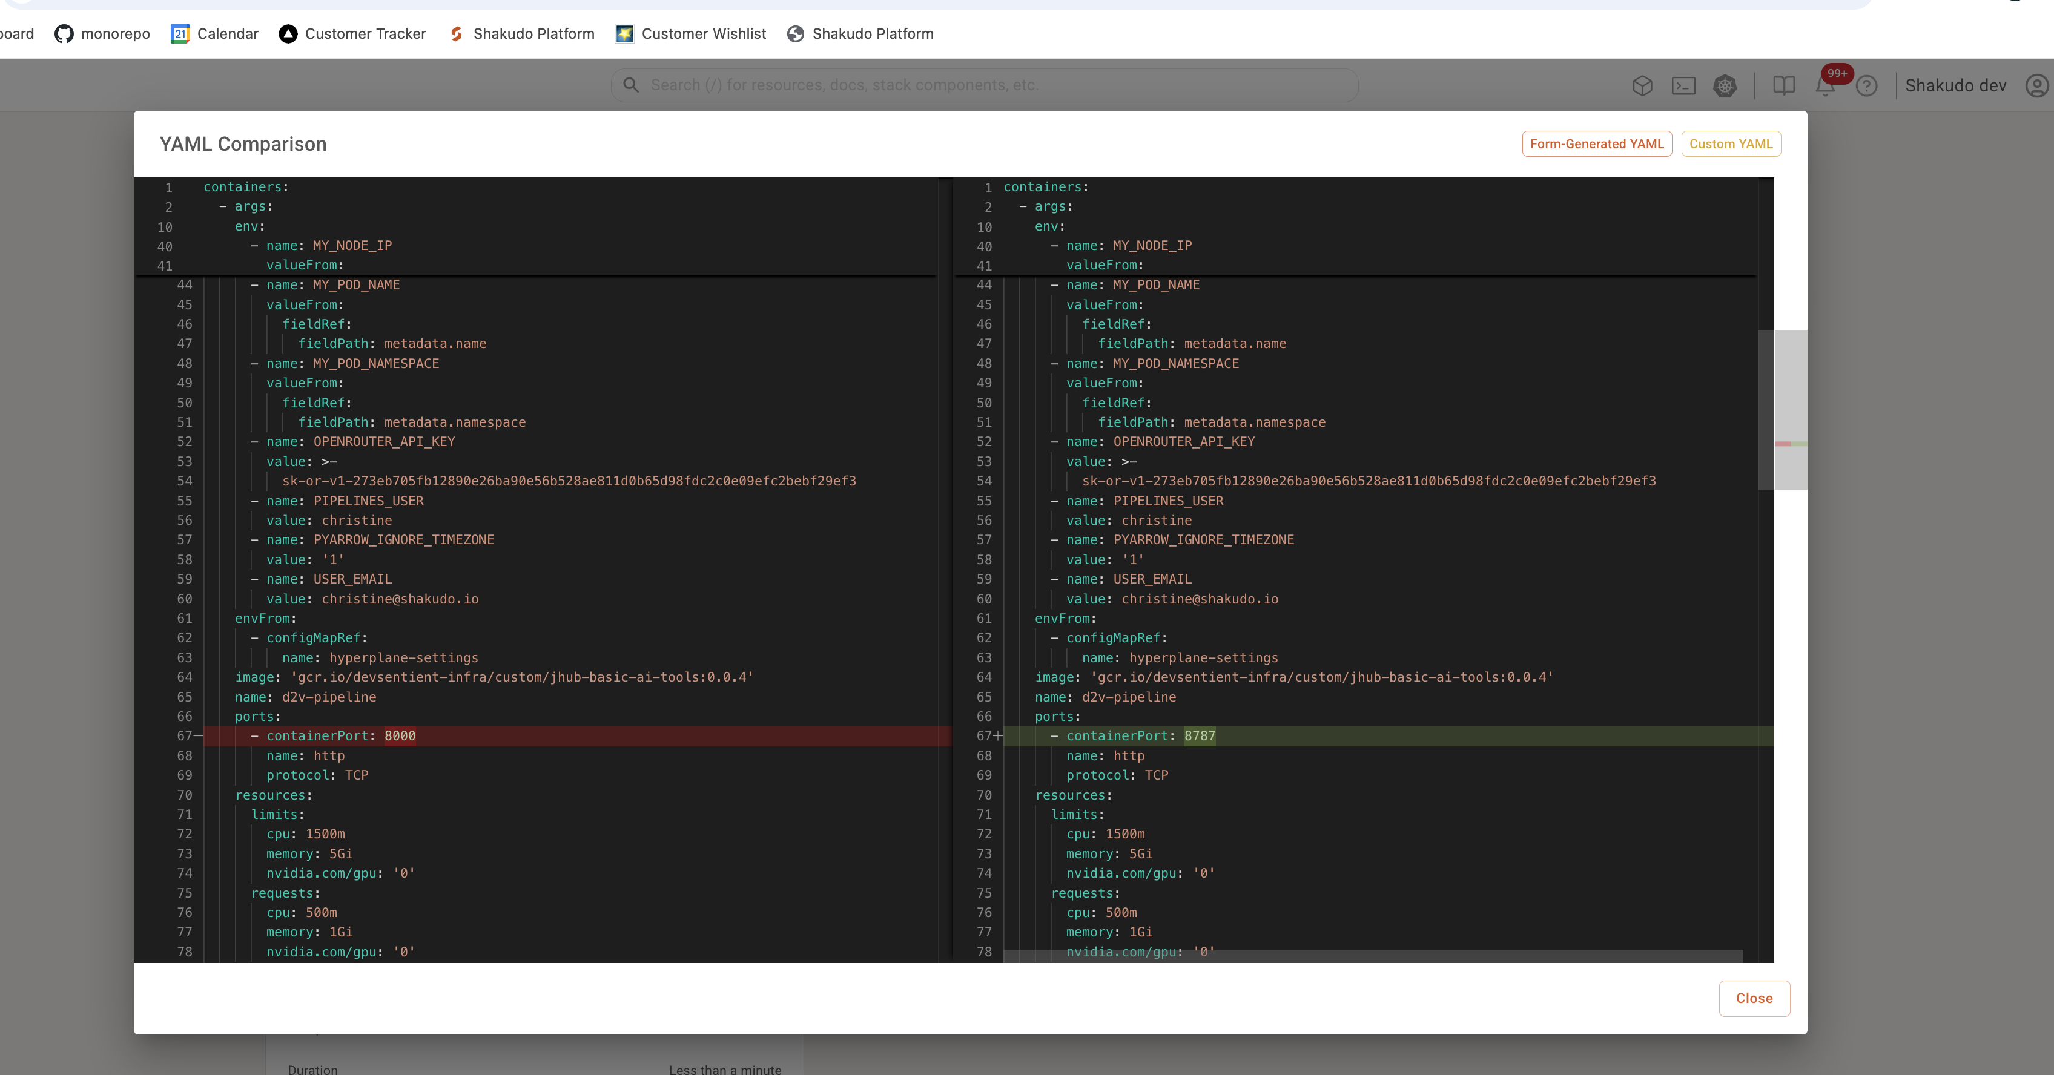The height and width of the screenshot is (1075, 2054).
Task: Close the YAML Comparison dialog
Action: (x=1754, y=998)
